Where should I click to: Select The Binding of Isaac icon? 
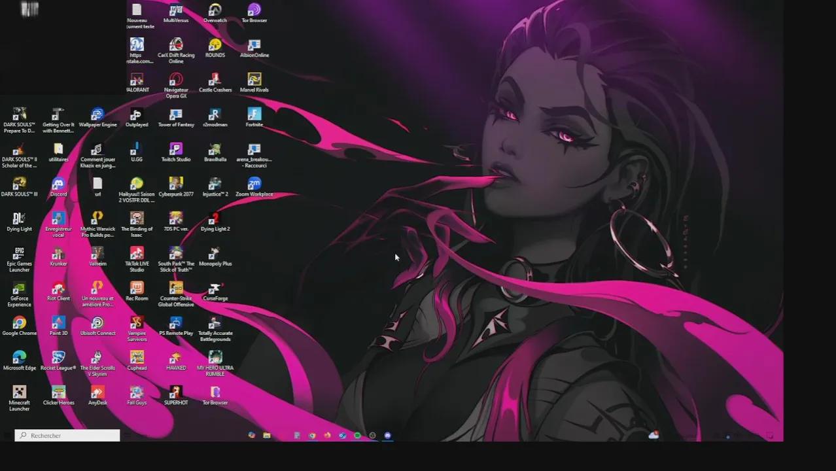coord(137,224)
